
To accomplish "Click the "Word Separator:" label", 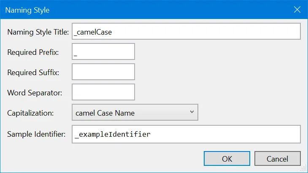I will 35,93.
